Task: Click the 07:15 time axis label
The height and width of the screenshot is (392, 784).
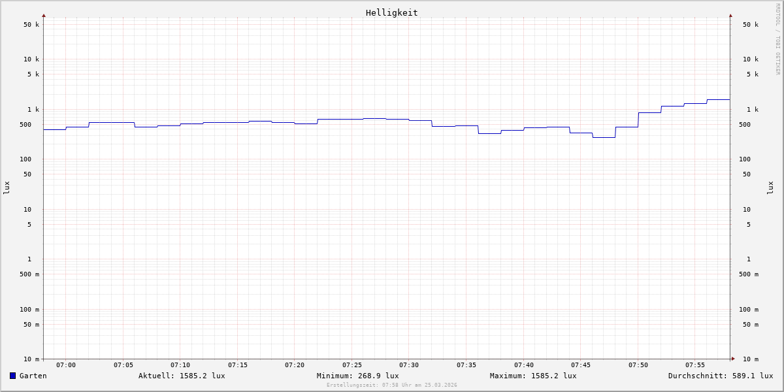Action: (238, 365)
